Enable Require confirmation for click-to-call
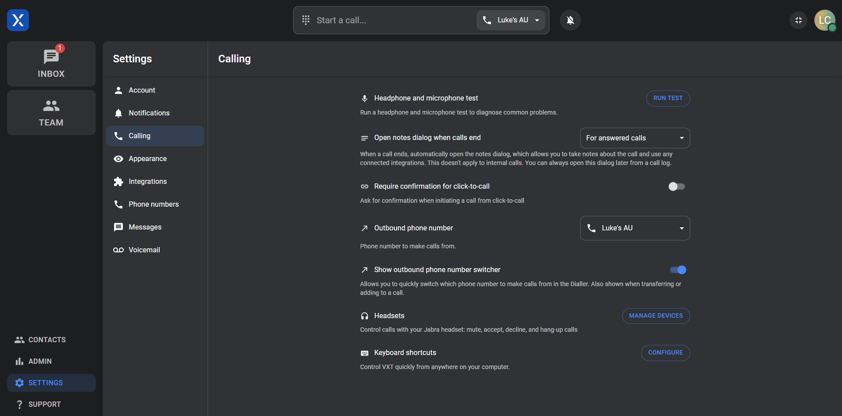Screen dimensions: 842x416 tap(676, 186)
